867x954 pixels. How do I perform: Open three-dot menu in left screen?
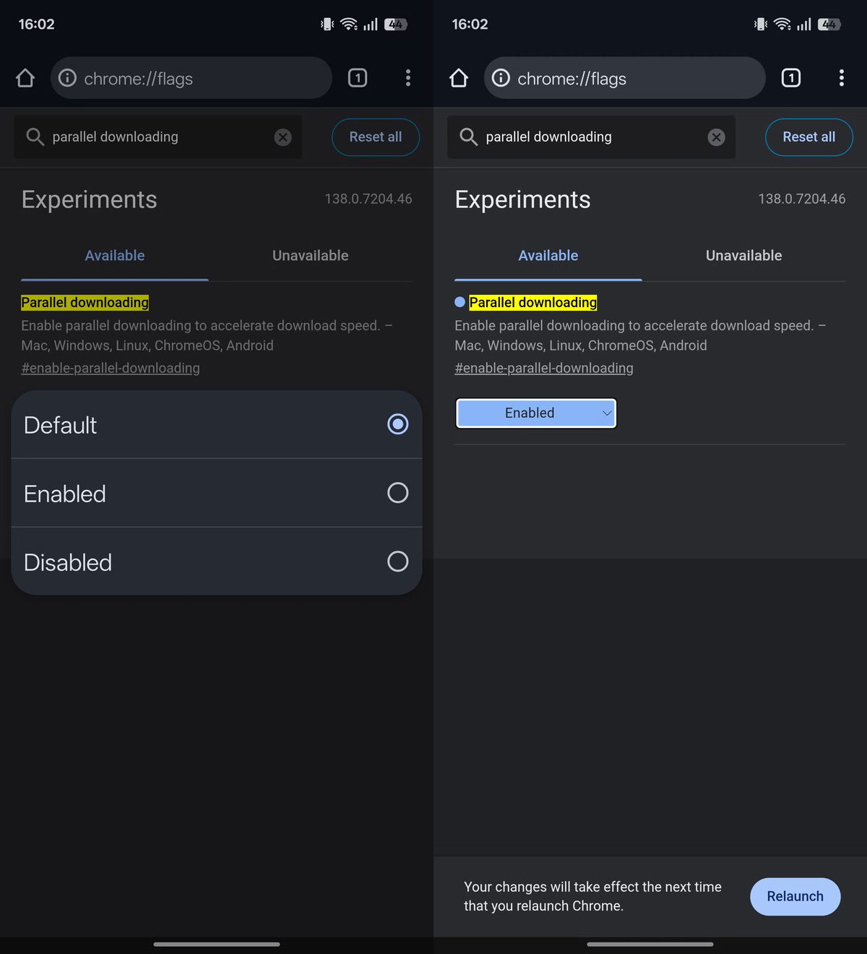(x=408, y=78)
